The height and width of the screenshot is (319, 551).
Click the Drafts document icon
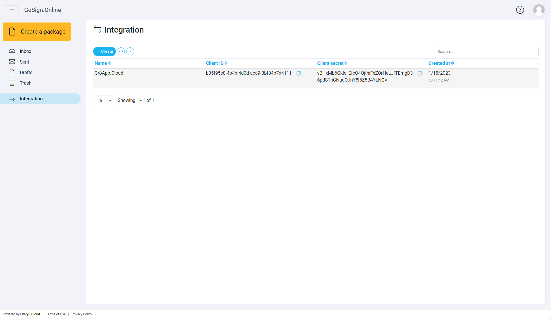point(12,72)
